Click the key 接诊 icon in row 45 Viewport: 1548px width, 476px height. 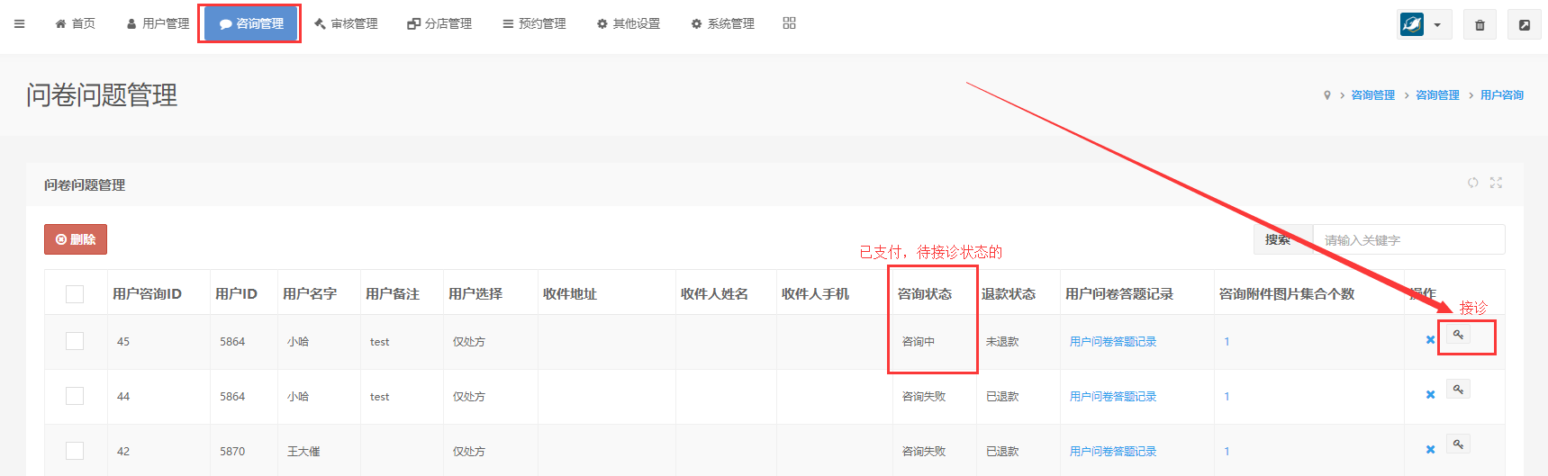(1458, 335)
